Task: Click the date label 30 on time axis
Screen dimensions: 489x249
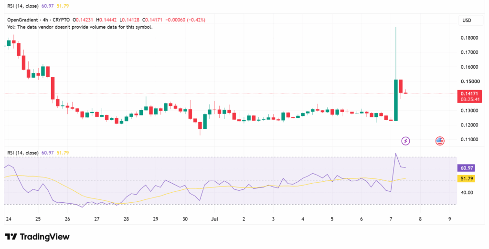Action: (x=185, y=218)
